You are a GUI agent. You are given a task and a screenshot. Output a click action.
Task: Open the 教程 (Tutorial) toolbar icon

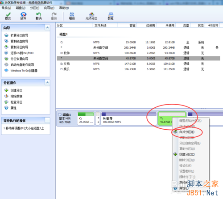point(111,16)
